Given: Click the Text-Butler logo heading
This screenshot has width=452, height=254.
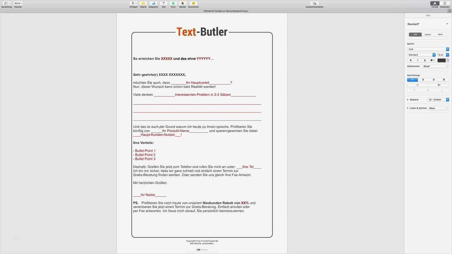Looking at the screenshot, I should (202, 32).
